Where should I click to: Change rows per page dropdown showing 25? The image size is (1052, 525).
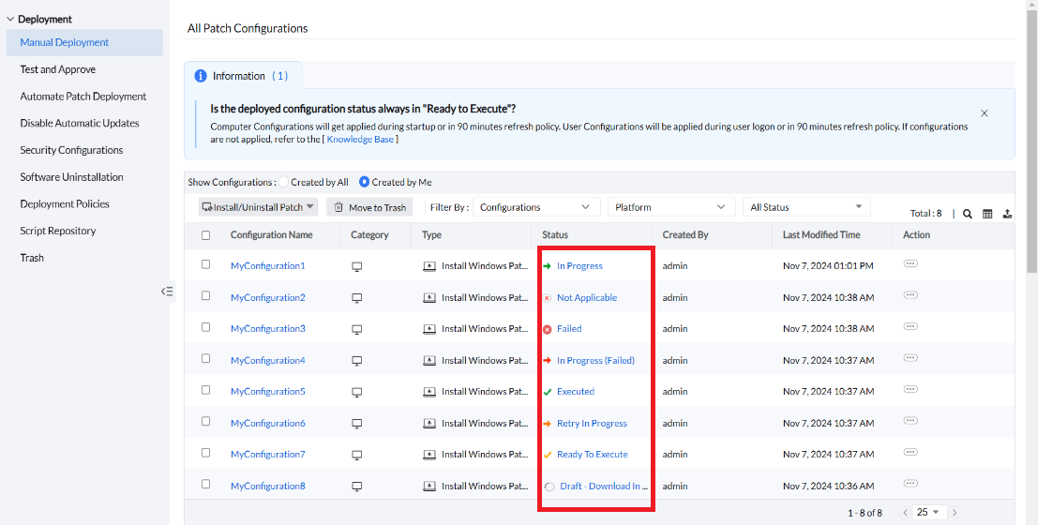(x=928, y=512)
